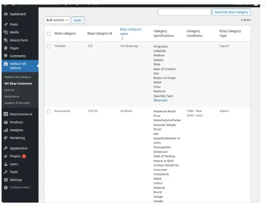Click the Media icon in sidebar

[x=6, y=32]
